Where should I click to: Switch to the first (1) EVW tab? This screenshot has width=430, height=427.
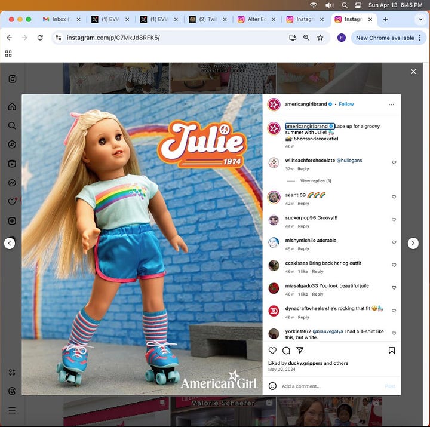[x=110, y=19]
